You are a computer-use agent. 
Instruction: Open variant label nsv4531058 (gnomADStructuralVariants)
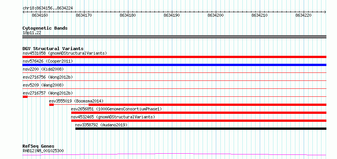point(65,53)
